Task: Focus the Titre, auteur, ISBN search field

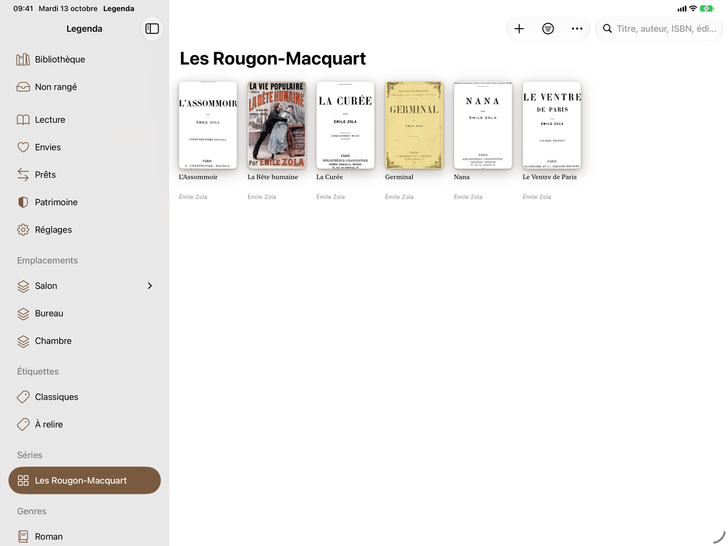Action: 659,29
